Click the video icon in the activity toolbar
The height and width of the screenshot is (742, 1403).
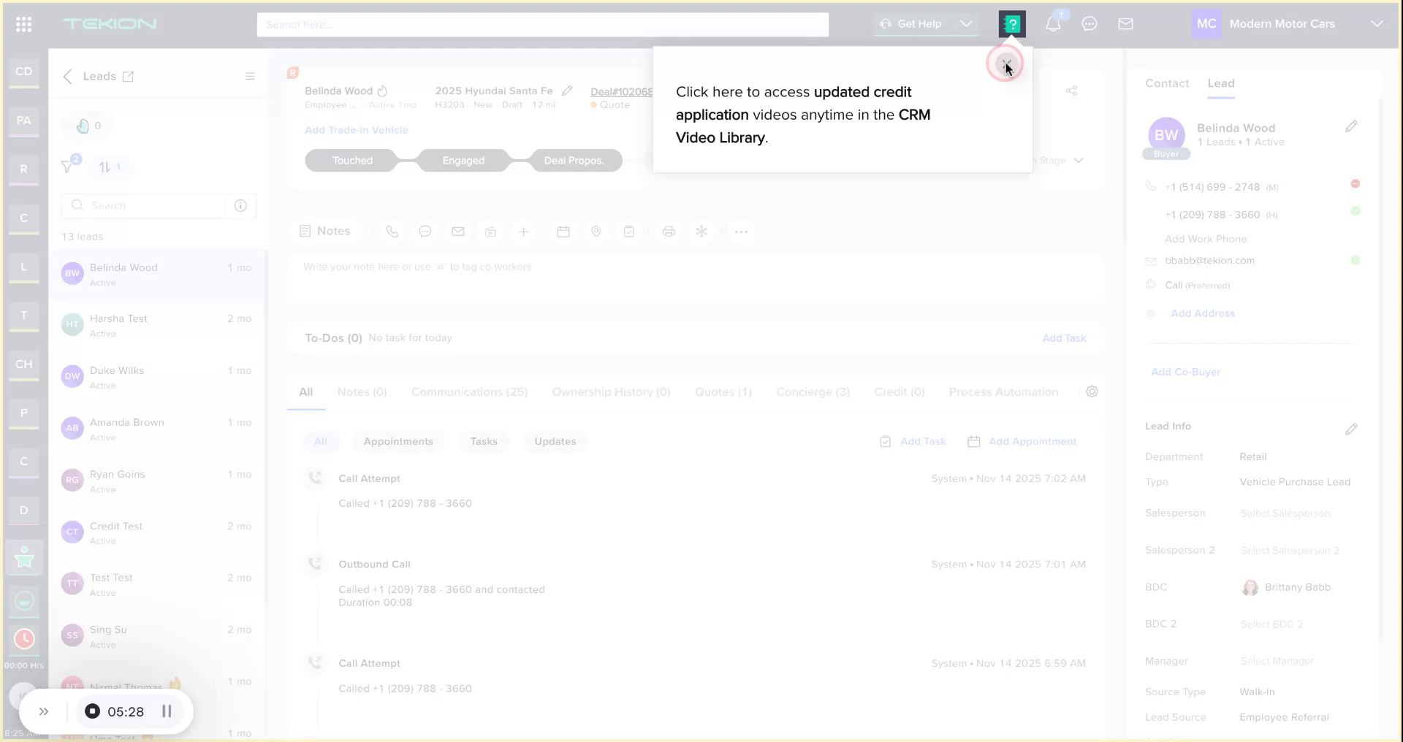pyautogui.click(x=490, y=232)
